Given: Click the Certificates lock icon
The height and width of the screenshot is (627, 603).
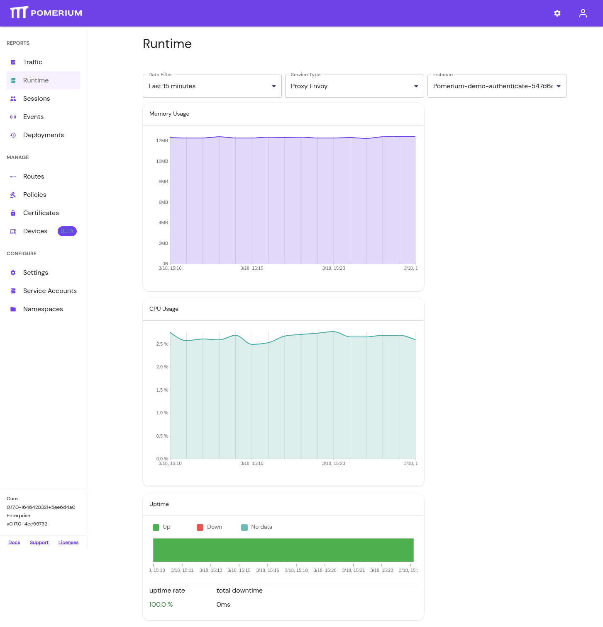Looking at the screenshot, I should click(x=13, y=213).
